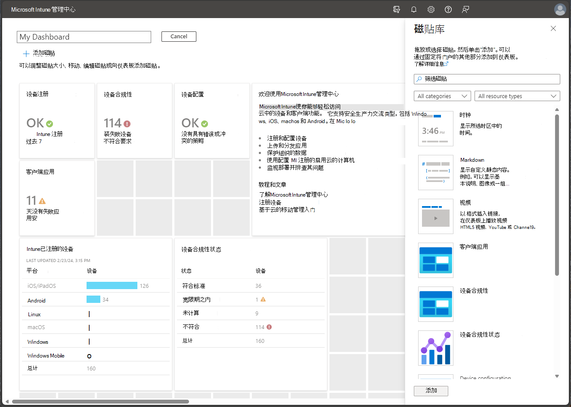Select the clock tile thumbnail
The image size is (571, 407).
tap(435, 129)
